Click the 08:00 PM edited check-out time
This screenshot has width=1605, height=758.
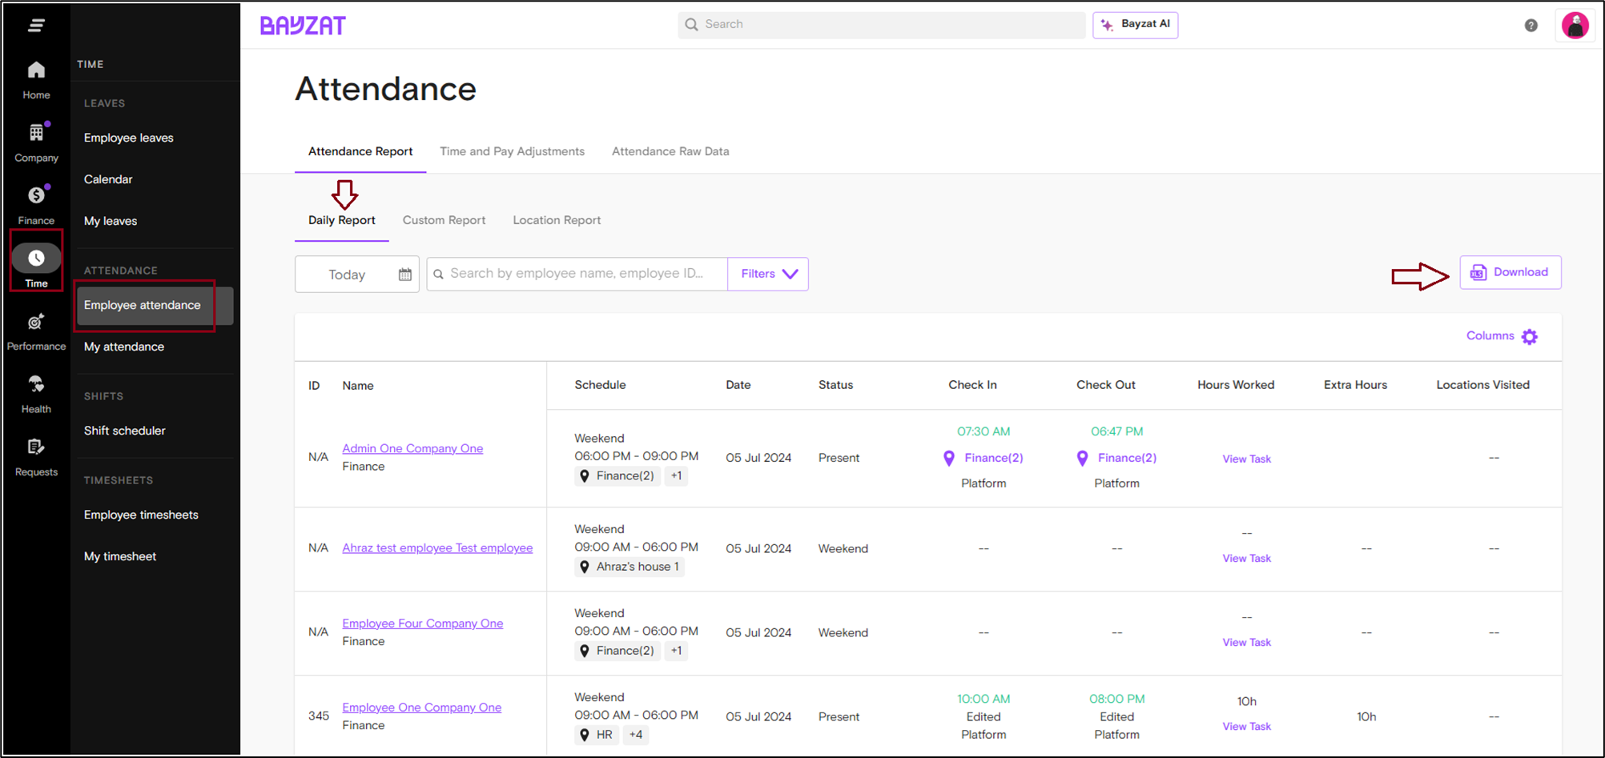point(1116,699)
